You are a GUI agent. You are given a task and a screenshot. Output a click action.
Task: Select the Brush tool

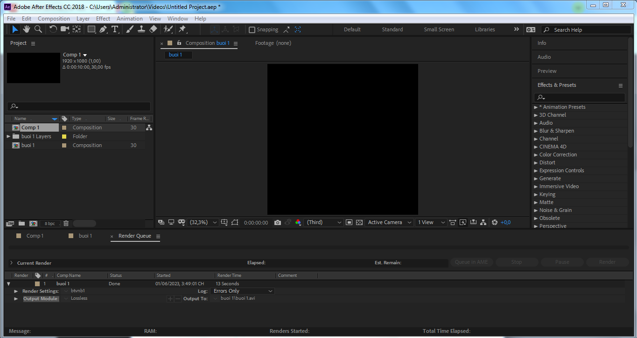pos(130,29)
